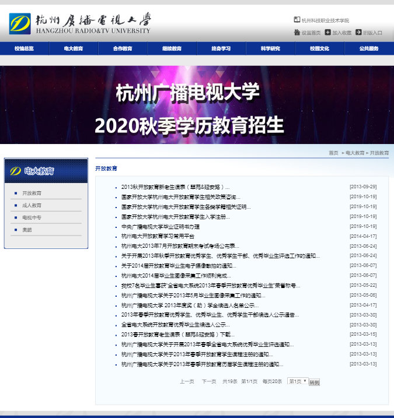The image size is (394, 418).
Task: Open the 公共服务 navigation menu
Action: pos(369,48)
